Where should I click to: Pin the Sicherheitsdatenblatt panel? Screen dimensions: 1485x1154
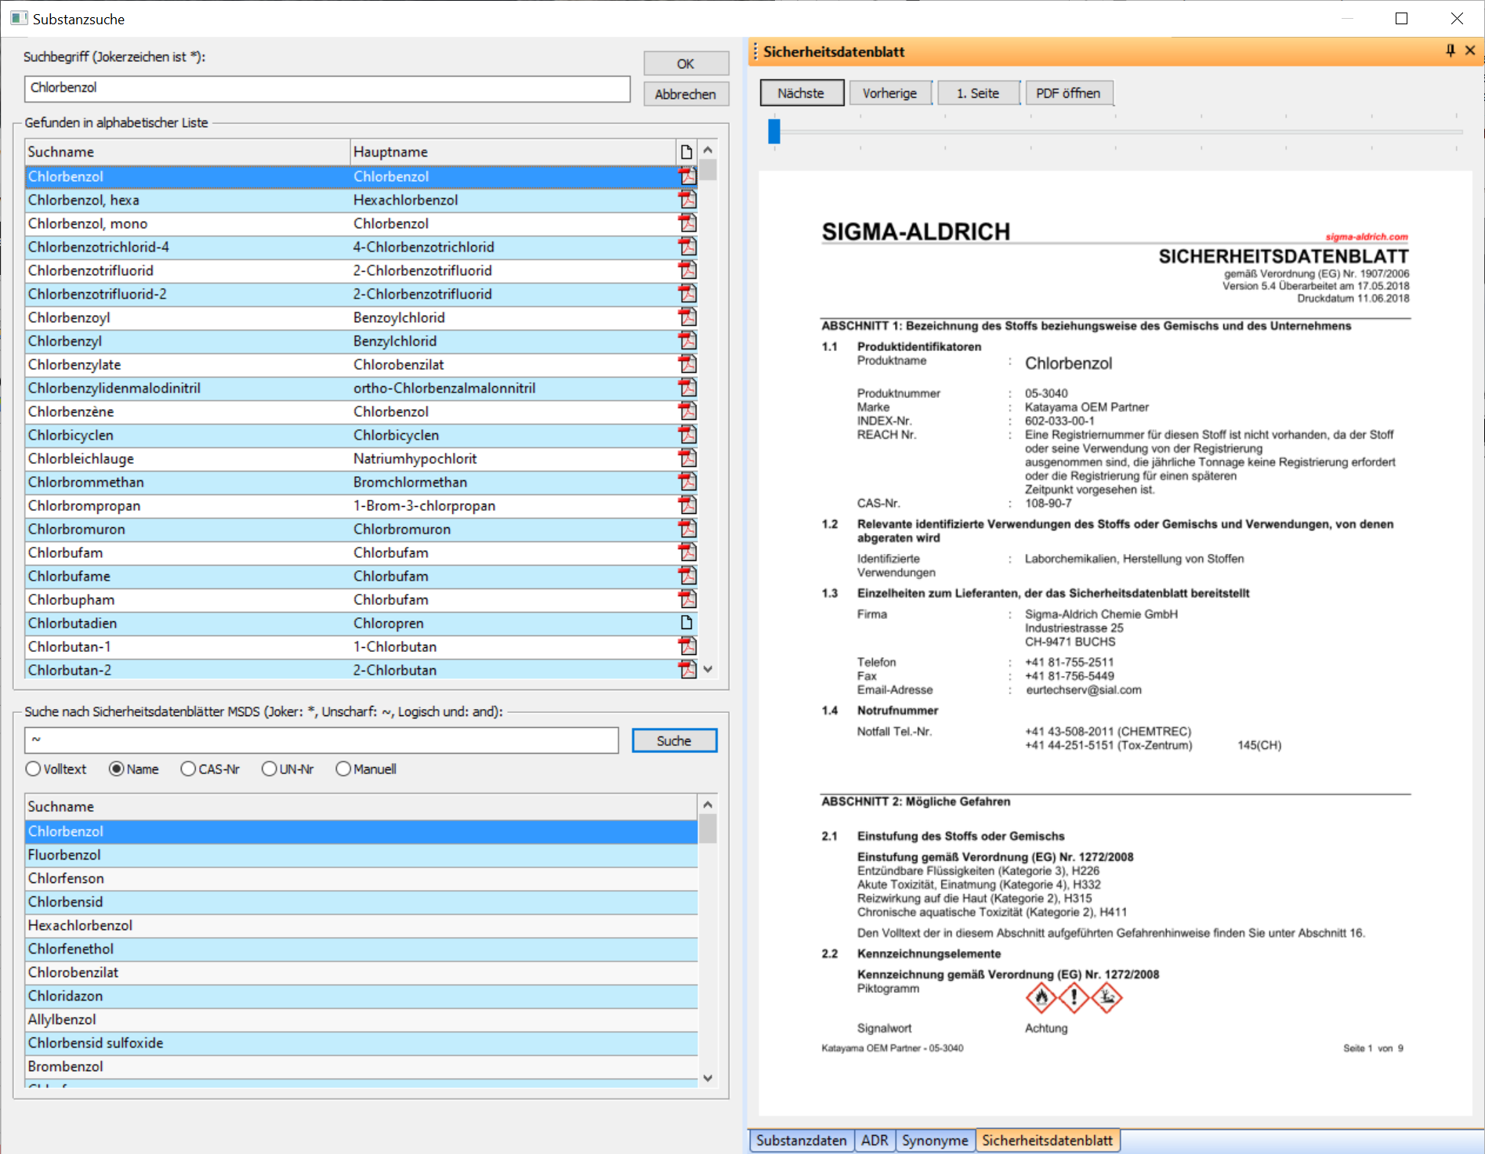click(x=1451, y=51)
